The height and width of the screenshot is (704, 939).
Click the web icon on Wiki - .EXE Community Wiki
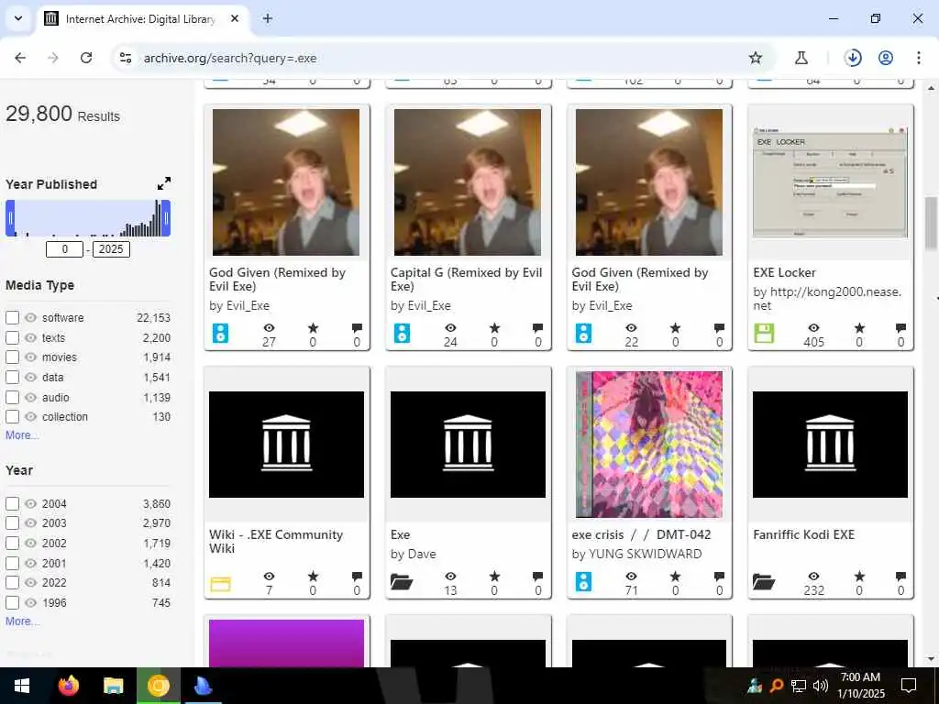click(x=220, y=584)
